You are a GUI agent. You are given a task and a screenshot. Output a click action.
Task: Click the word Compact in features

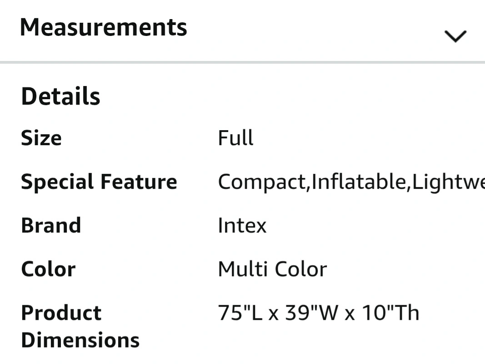262,182
